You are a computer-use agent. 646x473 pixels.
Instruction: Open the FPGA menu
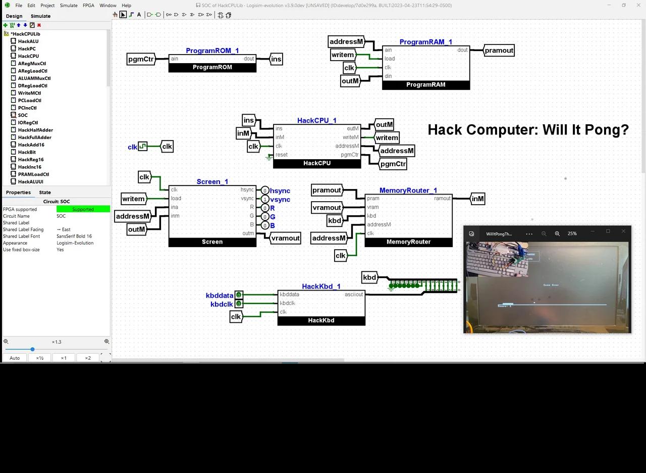[88, 5]
